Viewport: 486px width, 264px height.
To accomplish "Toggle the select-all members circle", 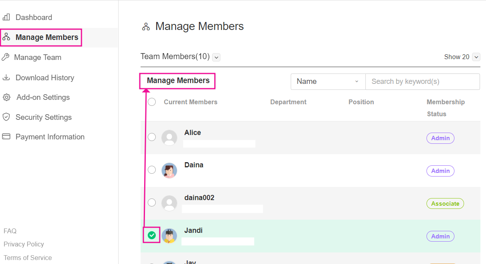I will pyautogui.click(x=152, y=102).
